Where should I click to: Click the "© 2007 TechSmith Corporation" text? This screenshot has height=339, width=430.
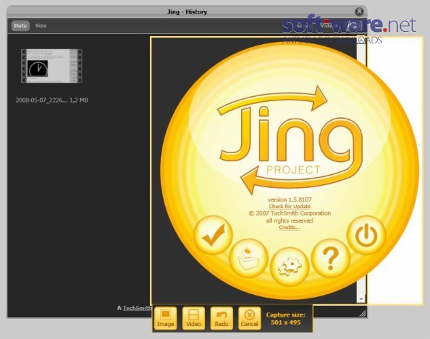coord(289,213)
